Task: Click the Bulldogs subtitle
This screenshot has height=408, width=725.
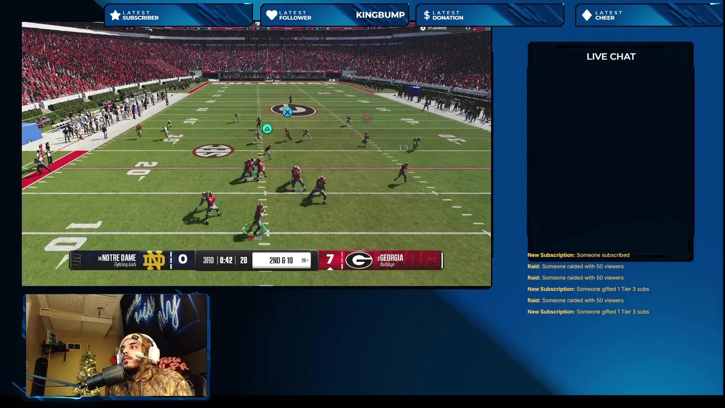Action: (387, 265)
